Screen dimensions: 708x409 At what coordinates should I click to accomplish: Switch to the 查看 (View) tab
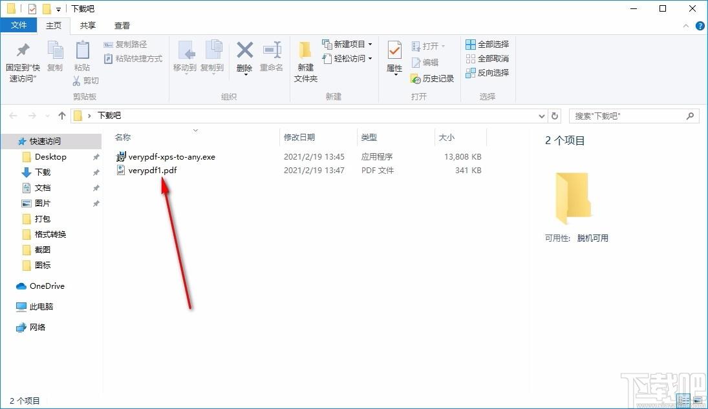pyautogui.click(x=122, y=26)
